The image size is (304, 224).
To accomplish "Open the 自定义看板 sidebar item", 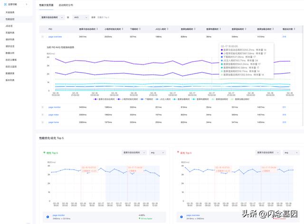I will (11, 60).
